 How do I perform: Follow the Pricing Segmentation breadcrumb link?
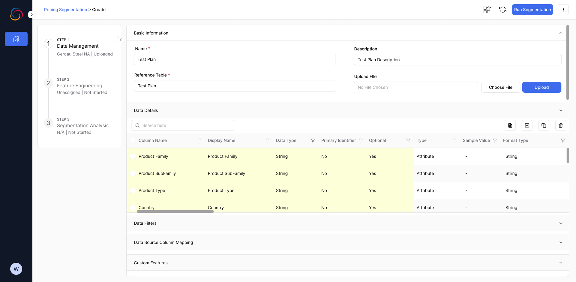[65, 10]
